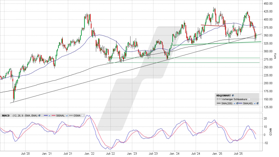
Task: Open settings icon next to HD@SMART
Action: click(x=233, y=95)
